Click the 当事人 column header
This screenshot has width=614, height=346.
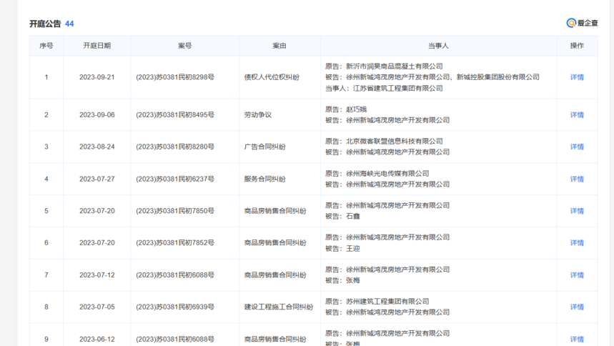[x=438, y=46]
